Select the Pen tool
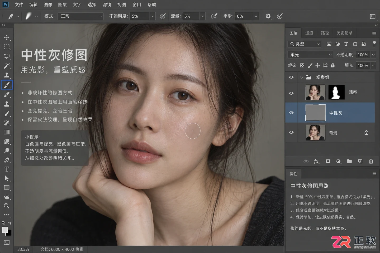 7,160
